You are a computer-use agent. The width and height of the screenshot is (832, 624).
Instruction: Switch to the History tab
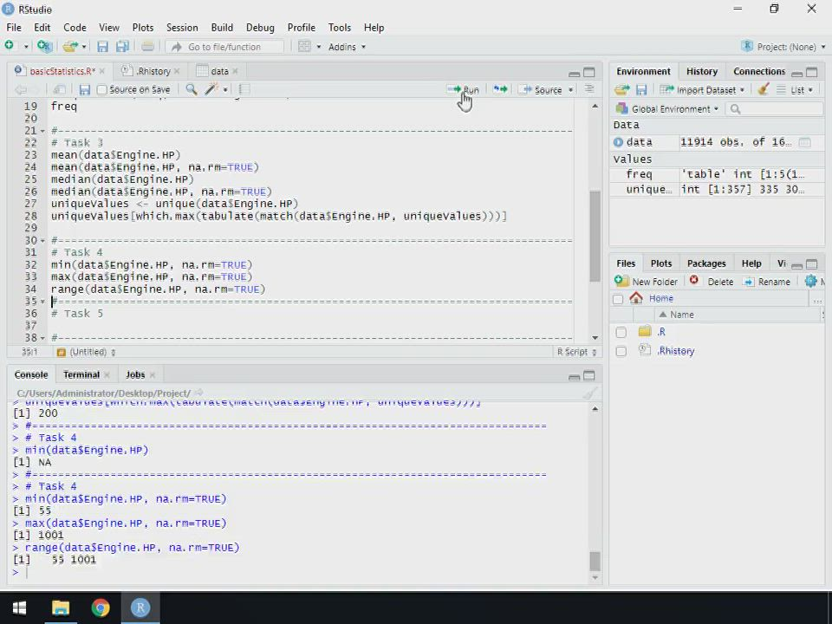tap(701, 71)
